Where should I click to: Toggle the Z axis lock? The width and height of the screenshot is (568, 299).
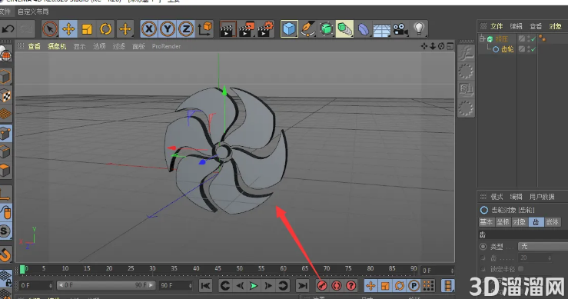(186, 29)
